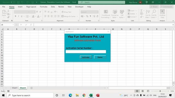
Task: Switch to Page Layout view in status bar
Action: click(142, 91)
